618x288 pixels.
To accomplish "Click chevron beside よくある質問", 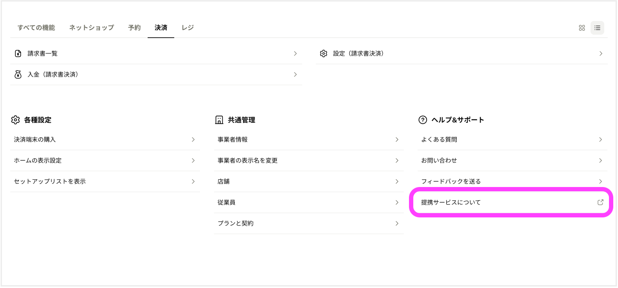I will click(x=600, y=140).
